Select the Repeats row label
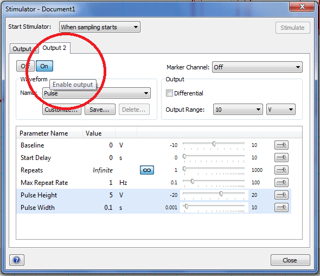320x276 pixels. 31,170
